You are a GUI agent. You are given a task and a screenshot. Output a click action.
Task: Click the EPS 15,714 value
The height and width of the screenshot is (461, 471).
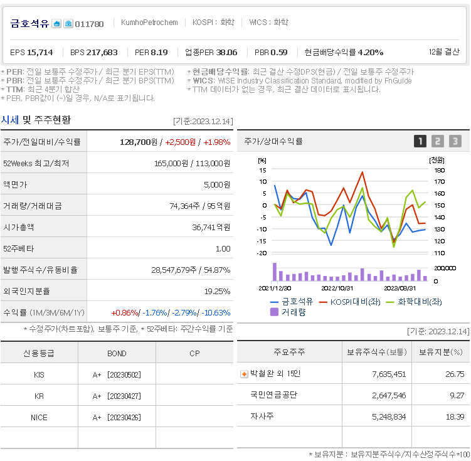pos(31,53)
